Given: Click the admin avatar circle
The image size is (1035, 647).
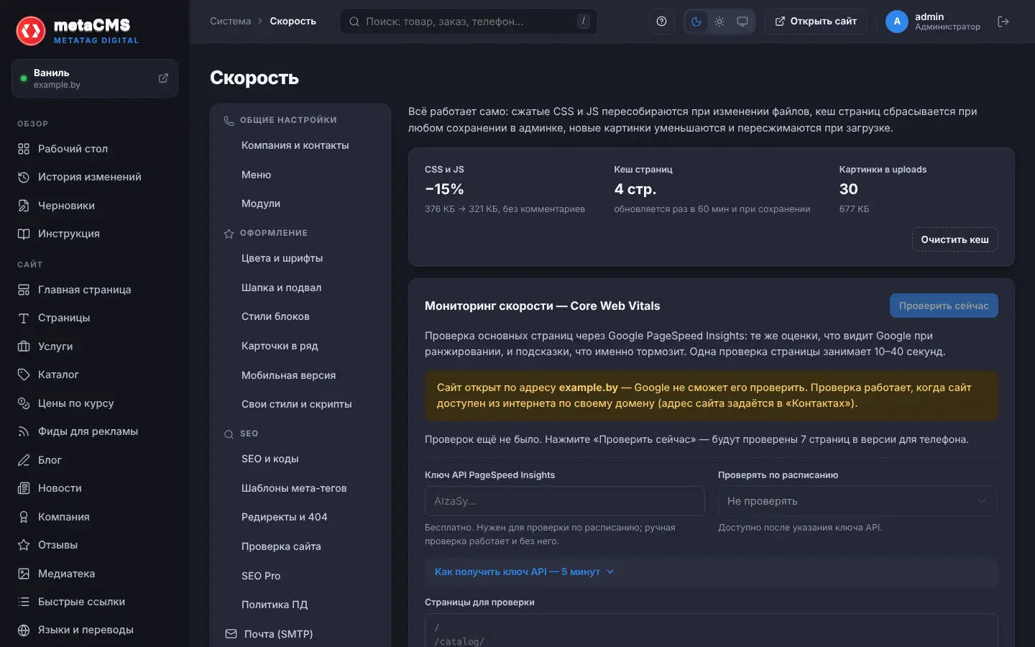Looking at the screenshot, I should [x=897, y=22].
